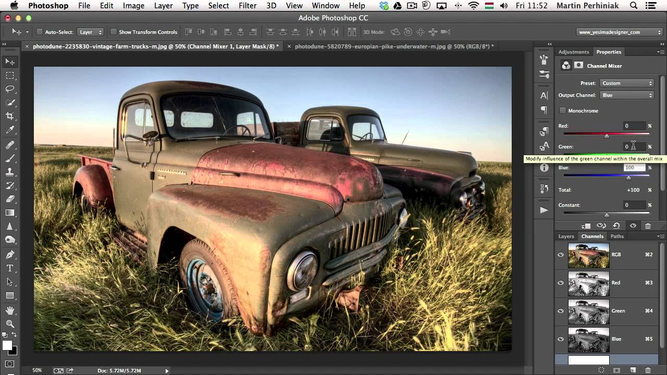This screenshot has width=667, height=375.
Task: Select the Lasso tool
Action: [x=10, y=89]
